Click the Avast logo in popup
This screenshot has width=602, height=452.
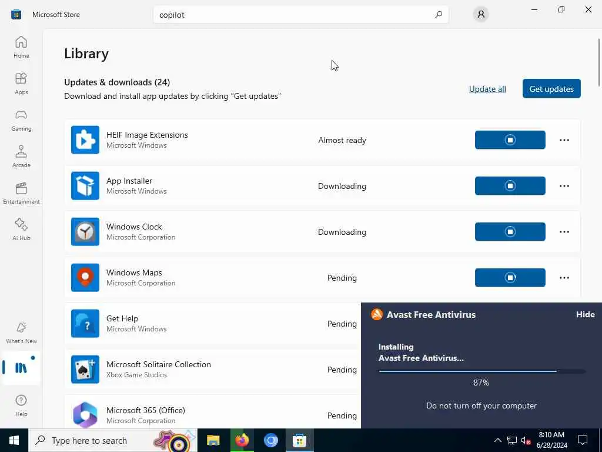coord(377,314)
